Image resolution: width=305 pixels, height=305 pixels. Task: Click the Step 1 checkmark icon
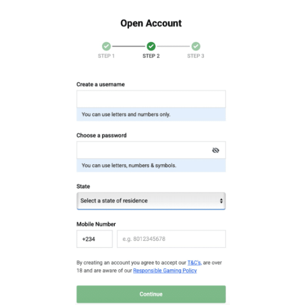[106, 46]
